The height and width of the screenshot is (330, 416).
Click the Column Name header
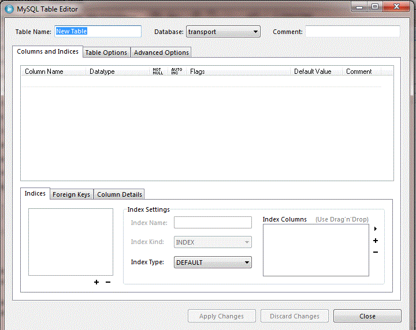(54, 71)
